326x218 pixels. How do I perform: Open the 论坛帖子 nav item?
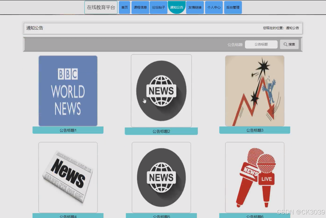159,7
